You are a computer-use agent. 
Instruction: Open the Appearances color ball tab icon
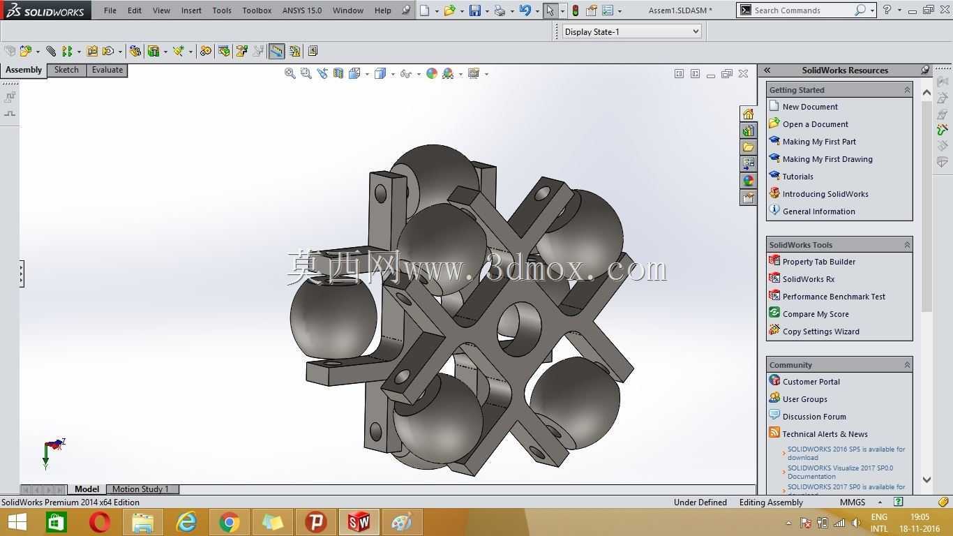point(748,181)
